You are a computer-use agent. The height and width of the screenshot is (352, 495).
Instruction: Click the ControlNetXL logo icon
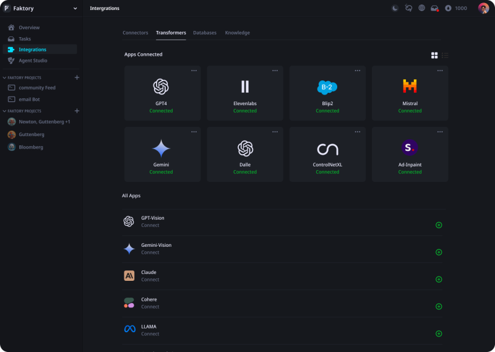(327, 149)
